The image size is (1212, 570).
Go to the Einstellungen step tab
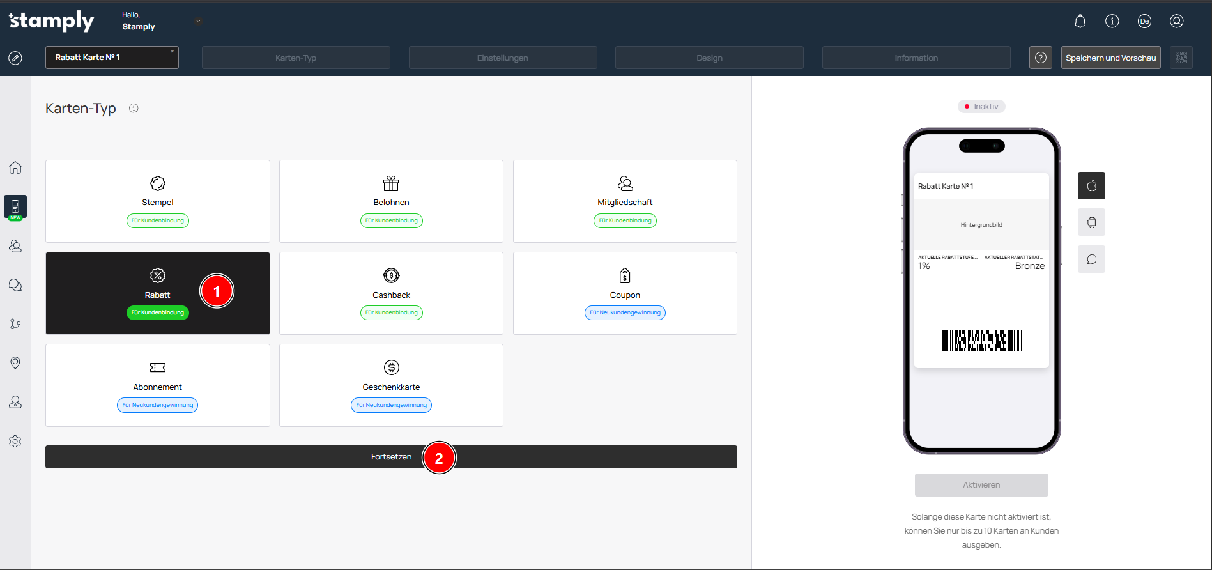pos(502,58)
